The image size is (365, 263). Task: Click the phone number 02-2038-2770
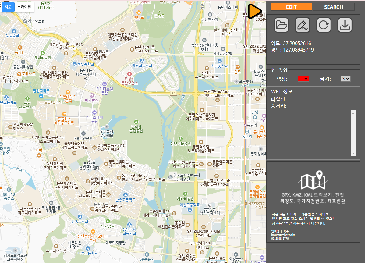[280, 239]
